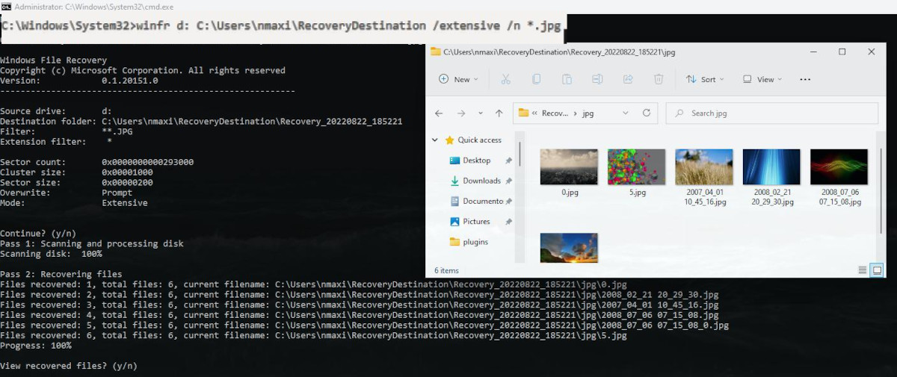Click the 'Scanning disk: 100%' line
The height and width of the screenshot is (377, 897).
[51, 254]
